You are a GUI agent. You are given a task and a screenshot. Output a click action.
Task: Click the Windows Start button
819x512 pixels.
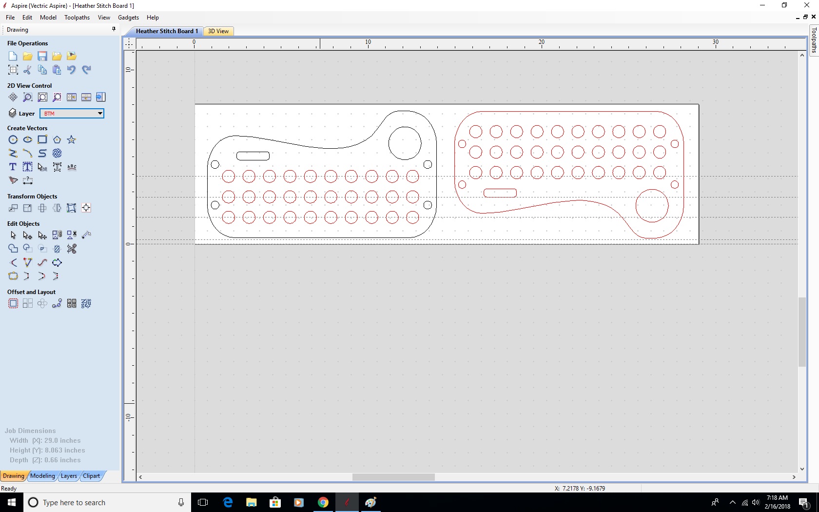(x=12, y=502)
